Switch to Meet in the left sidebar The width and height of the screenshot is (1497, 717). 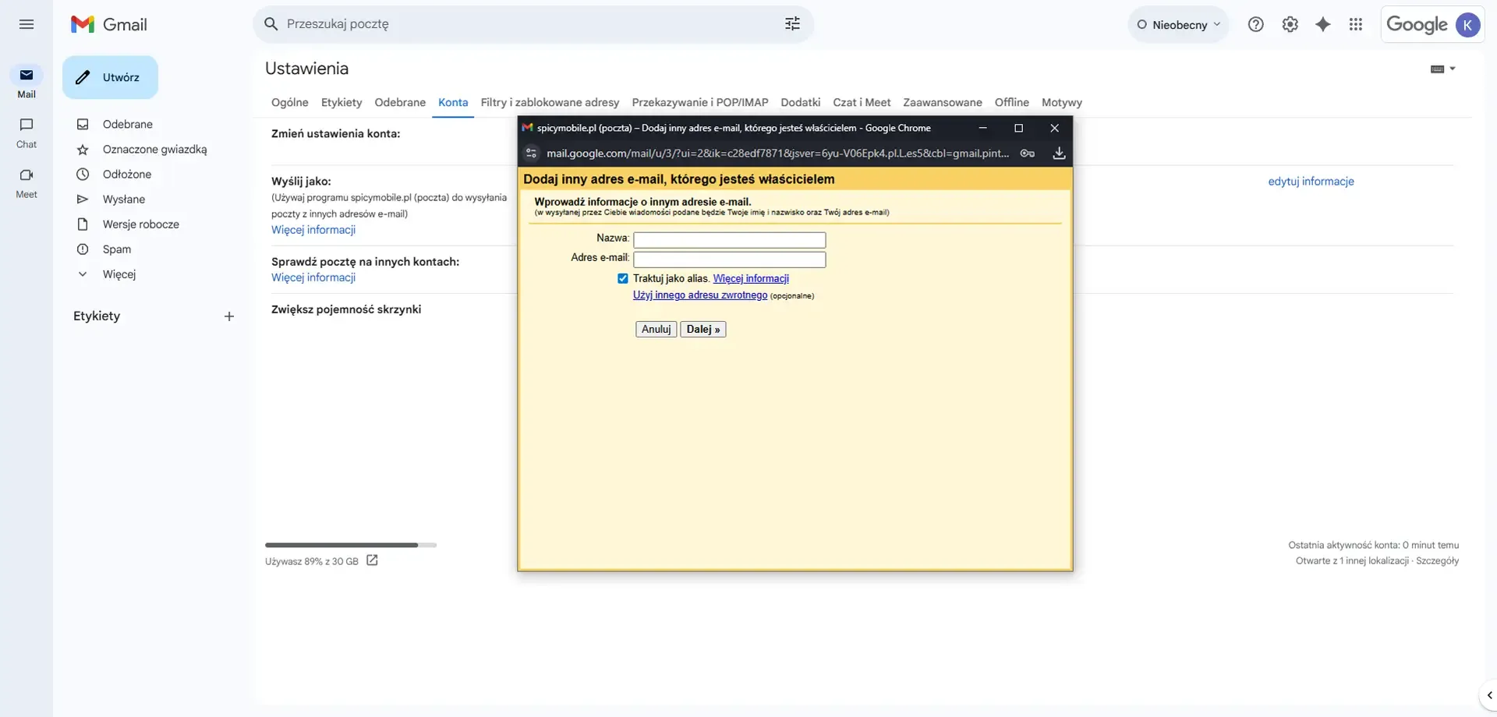tap(26, 183)
